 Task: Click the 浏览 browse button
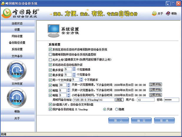click(x=119, y=100)
